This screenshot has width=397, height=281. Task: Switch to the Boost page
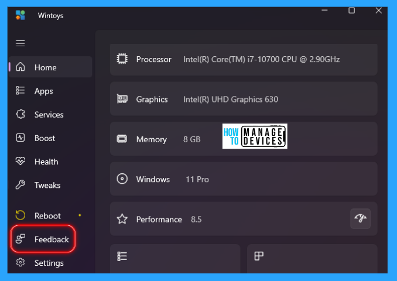pos(50,138)
